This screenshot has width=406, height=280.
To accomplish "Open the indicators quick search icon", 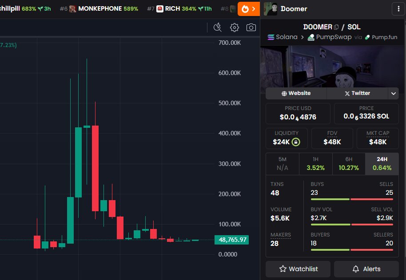I will coord(218,28).
